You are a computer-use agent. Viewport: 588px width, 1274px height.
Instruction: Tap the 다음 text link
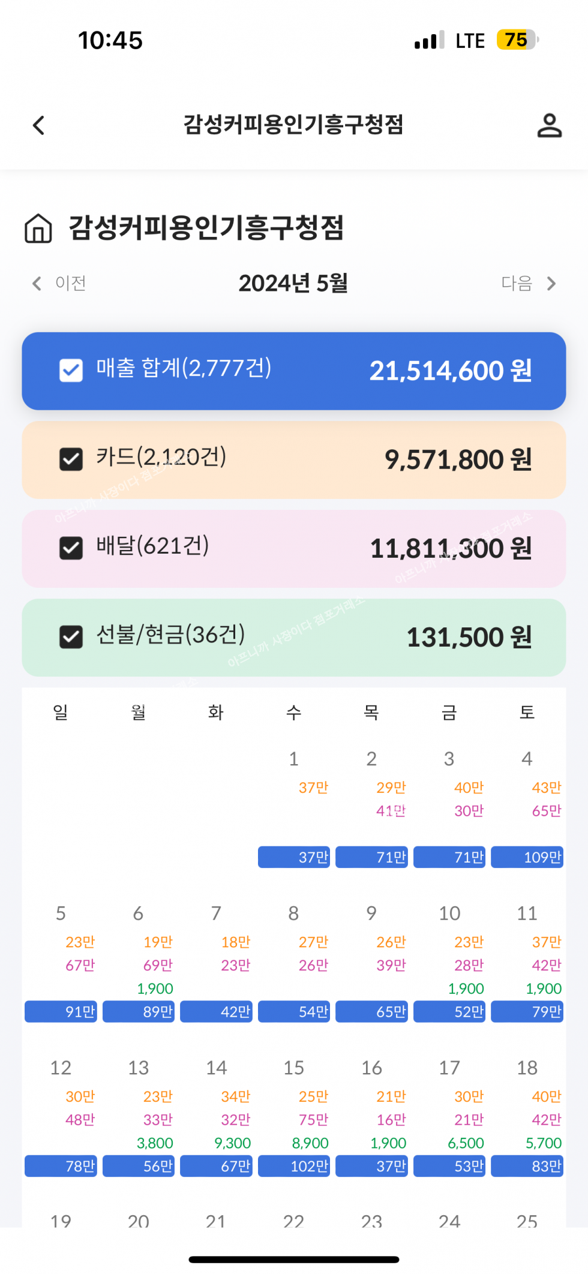tap(517, 283)
